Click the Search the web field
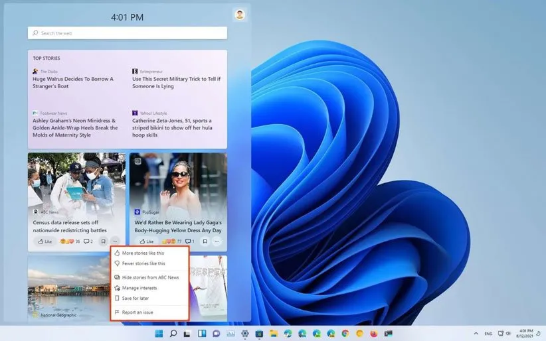The height and width of the screenshot is (341, 546). pos(128,33)
